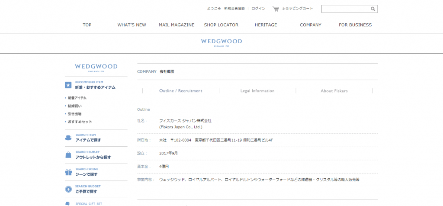The image size is (443, 206).
Task: Click the center Wedgwood header logo
Action: (x=221, y=43)
